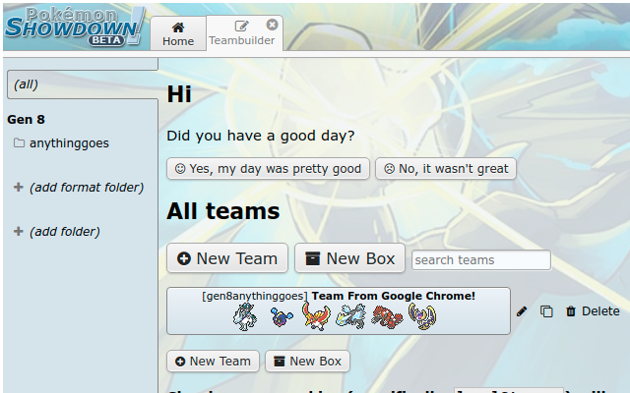Click the small New Team button below
The width and height of the screenshot is (630, 393).
pos(213,362)
